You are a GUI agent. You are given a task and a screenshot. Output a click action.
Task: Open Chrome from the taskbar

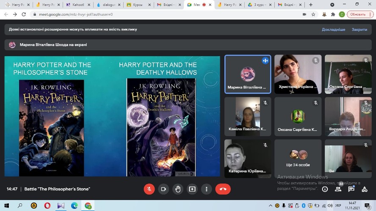88,206
